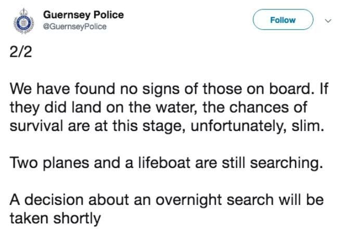345x229 pixels.
Task: Click the word 'decision' in the last paragraph
Action: (x=54, y=200)
